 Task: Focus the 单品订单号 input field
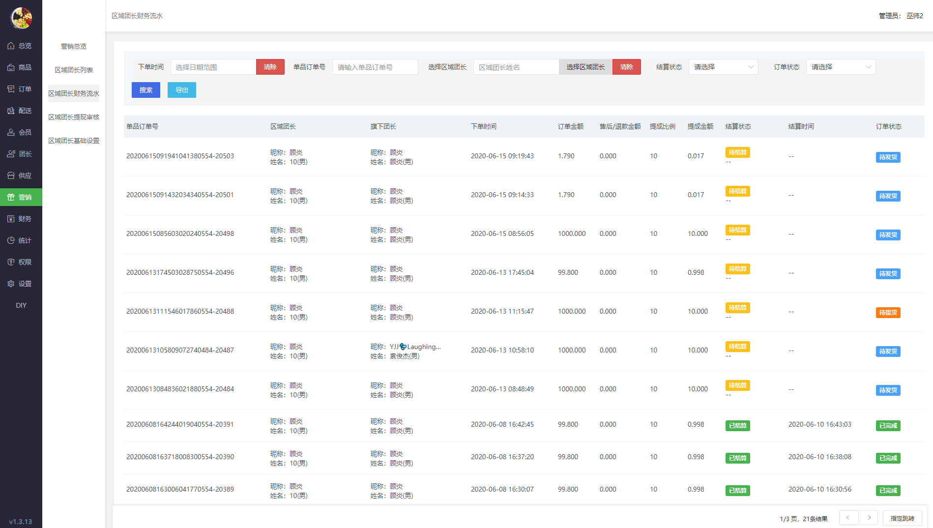tap(375, 67)
